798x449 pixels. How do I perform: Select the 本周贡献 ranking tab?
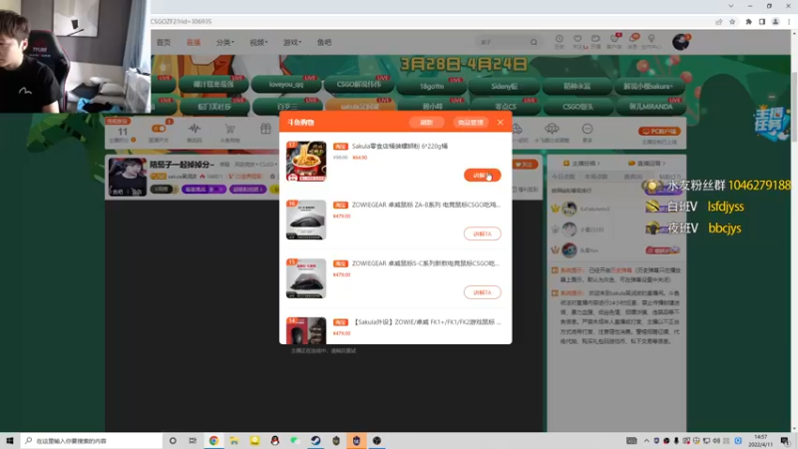click(597, 177)
